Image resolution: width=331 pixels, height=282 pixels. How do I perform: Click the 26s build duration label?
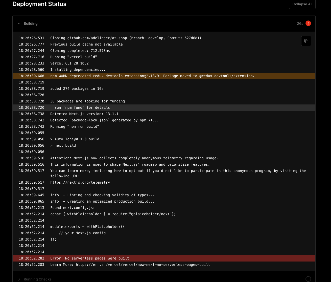[x=300, y=24]
